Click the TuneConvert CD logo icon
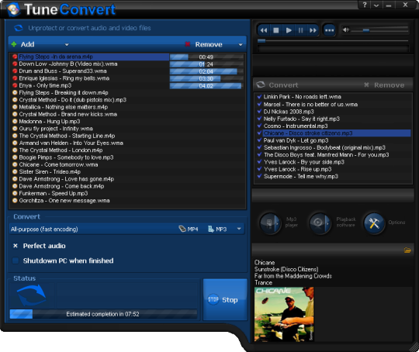 point(13,9)
